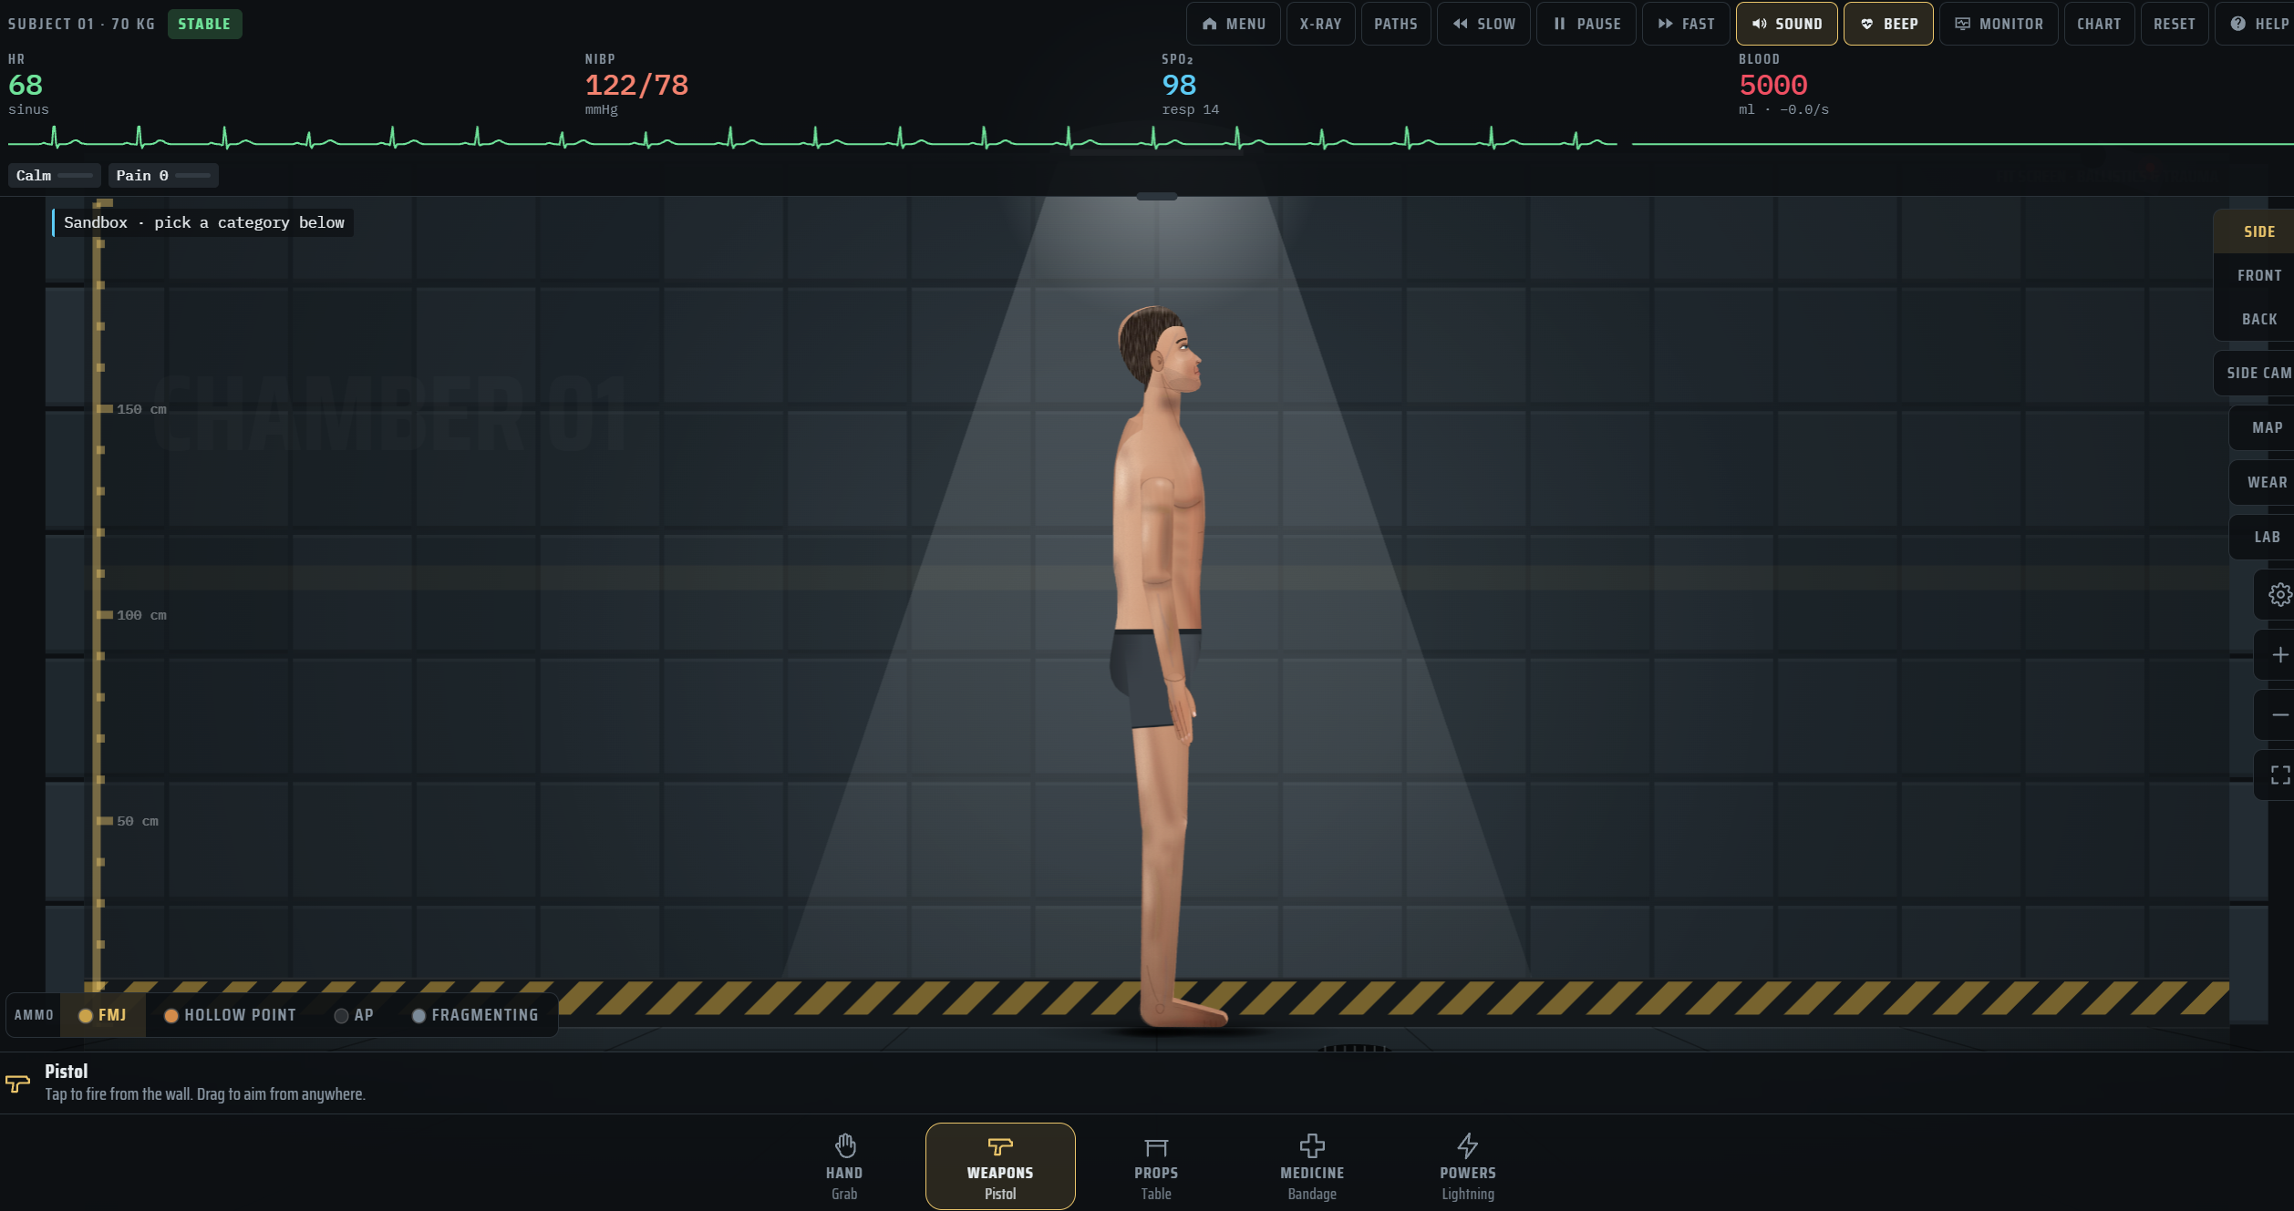Viewport: 2294px width, 1211px height.
Task: Click the RESET button
Action: pos(2174,24)
